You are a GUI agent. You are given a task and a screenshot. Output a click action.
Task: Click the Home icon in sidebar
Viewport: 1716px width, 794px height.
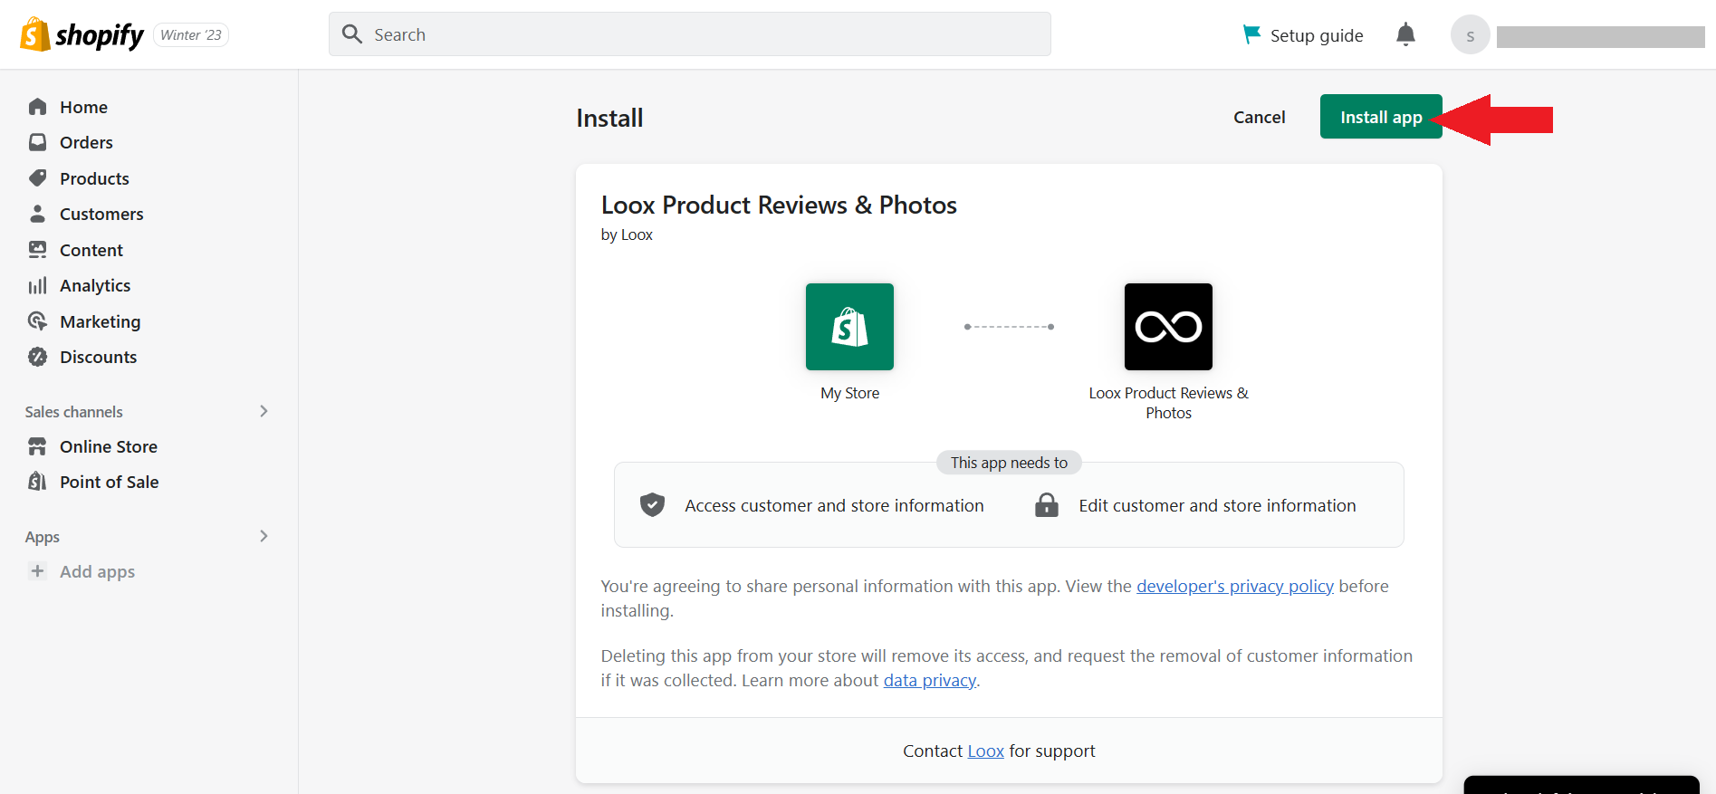pos(37,107)
